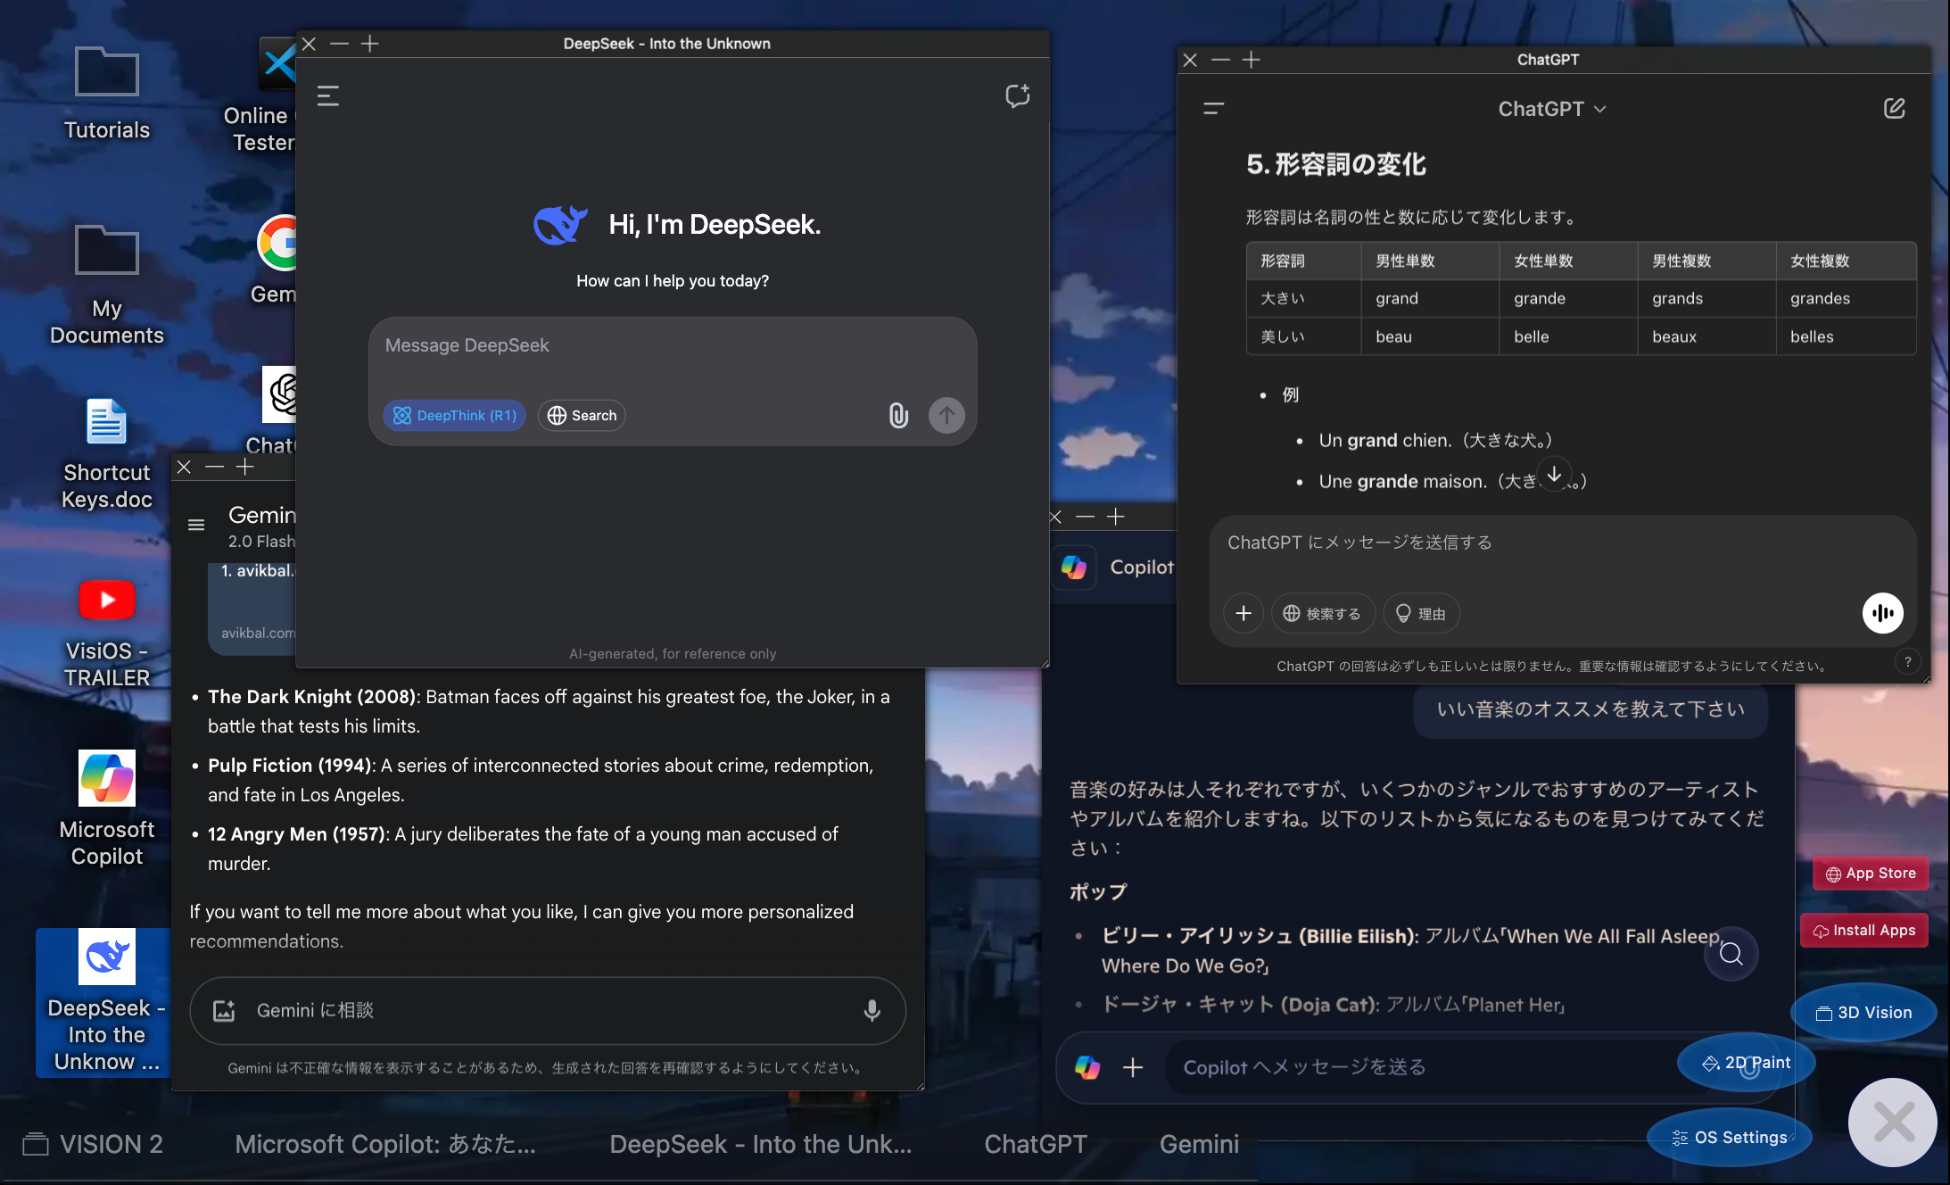Viewport: 1950px width, 1185px height.
Task: Open 3D Vision mode
Action: (x=1864, y=1013)
